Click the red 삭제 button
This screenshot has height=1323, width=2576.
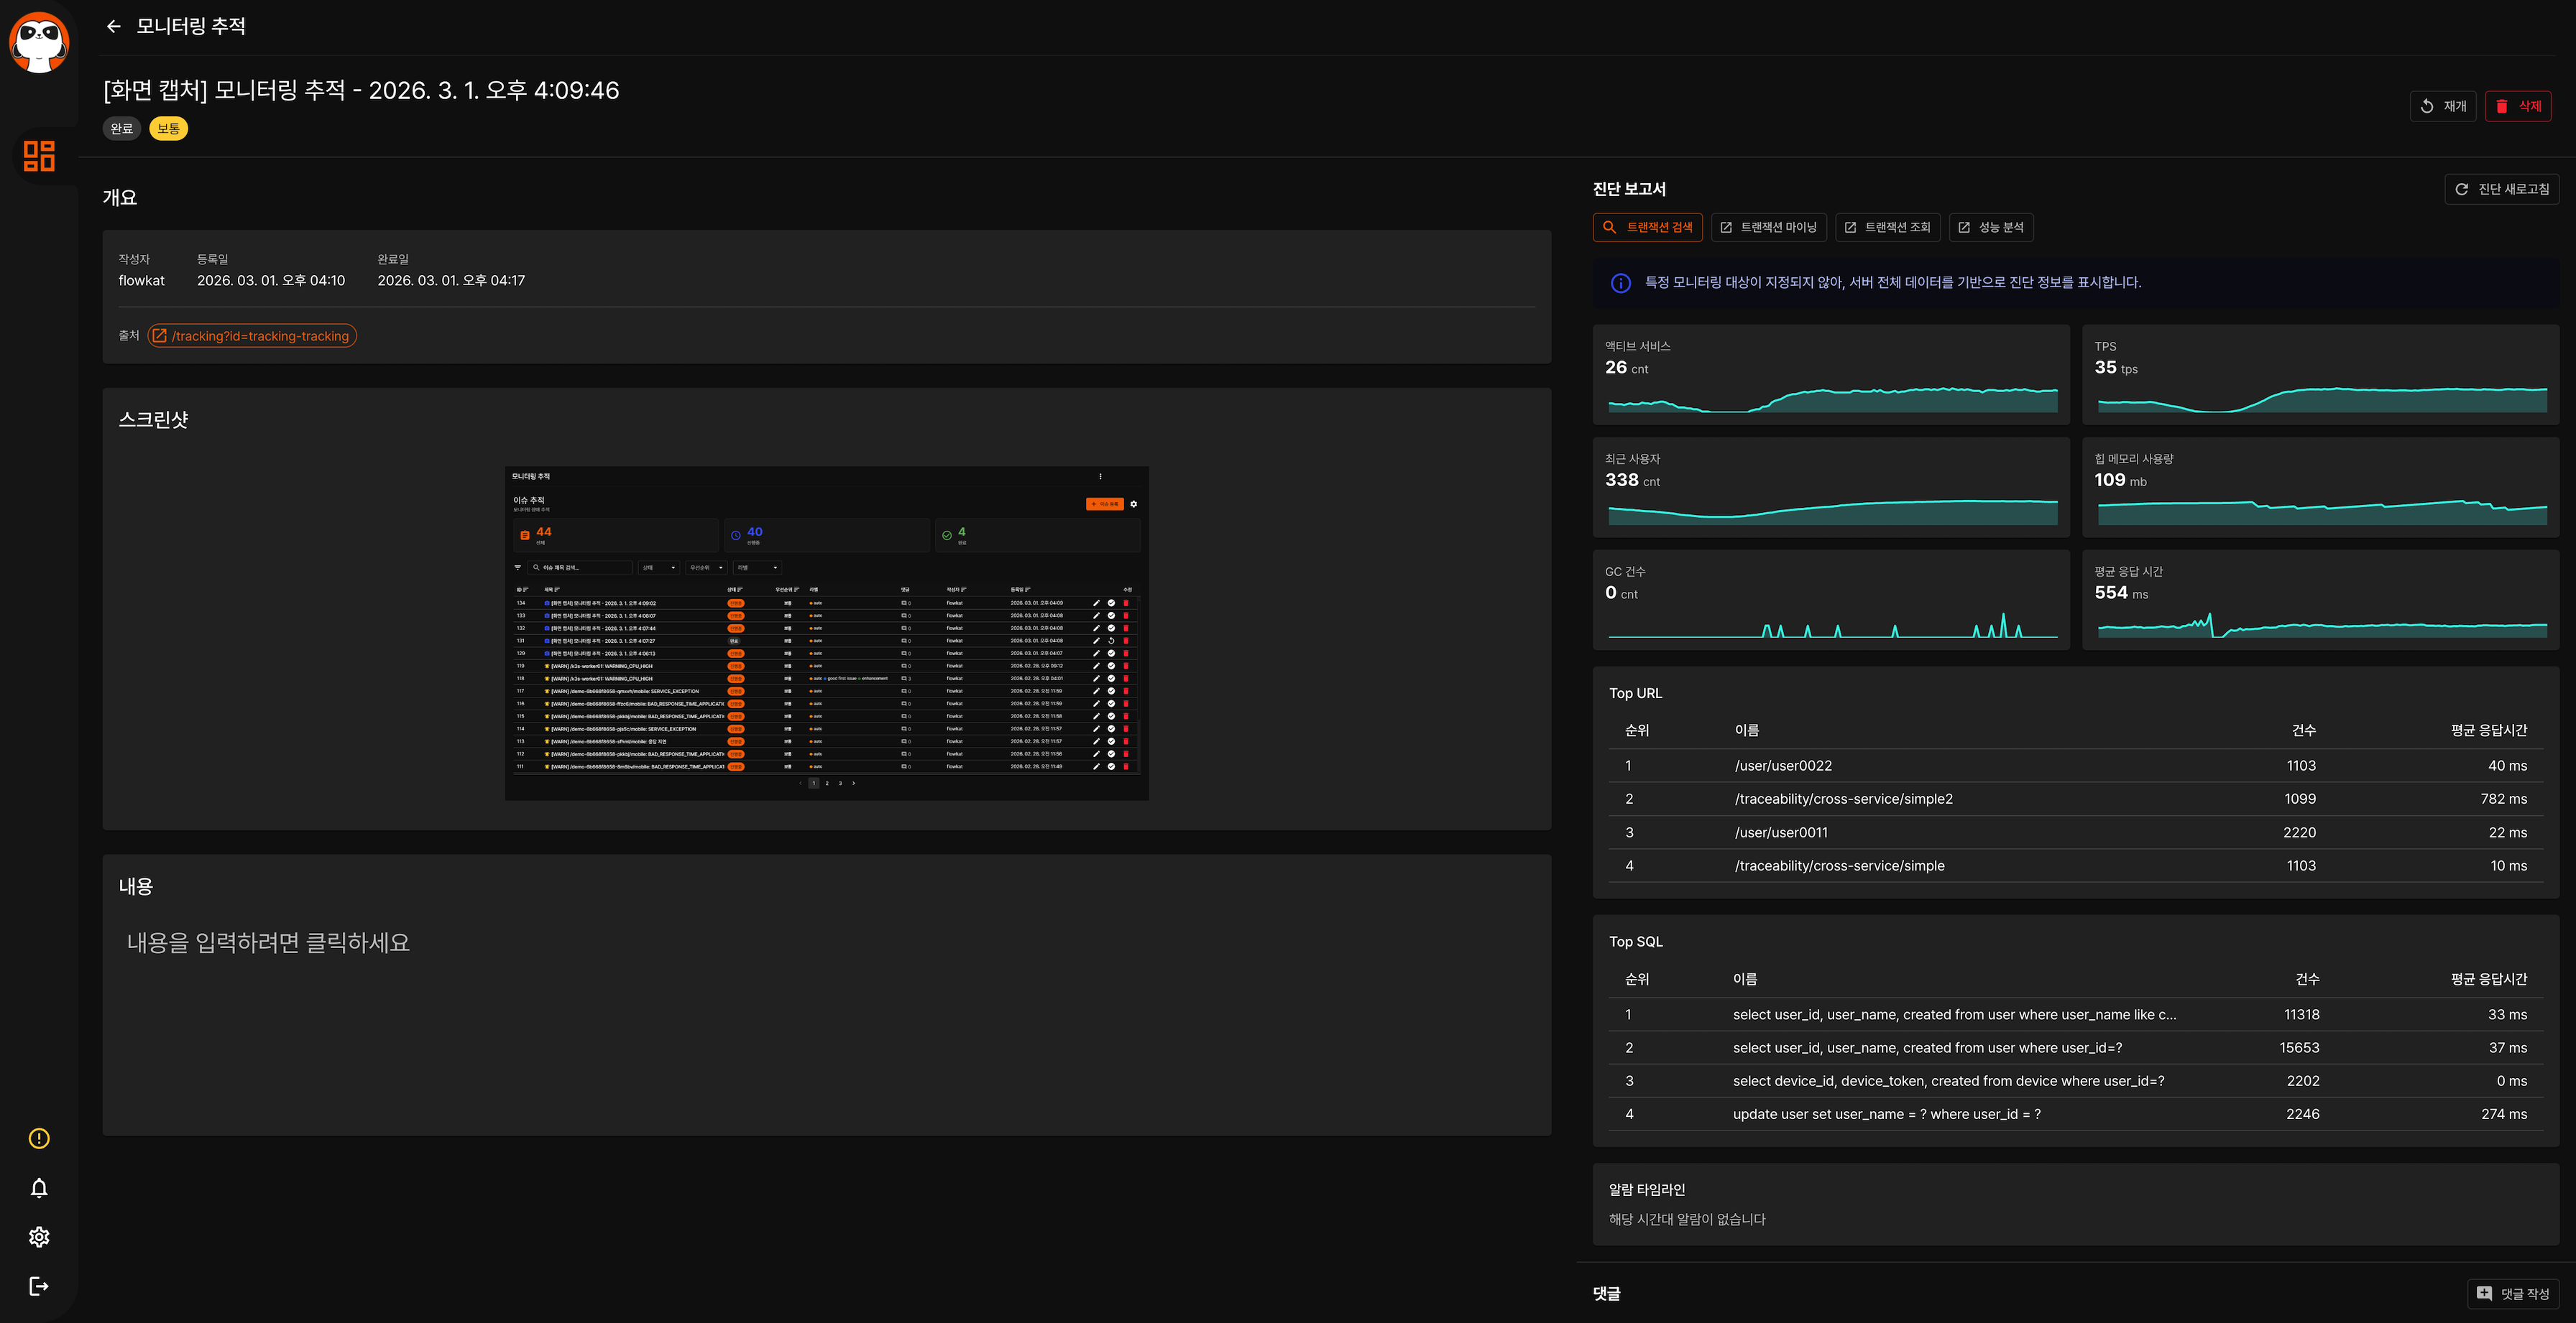click(2517, 106)
